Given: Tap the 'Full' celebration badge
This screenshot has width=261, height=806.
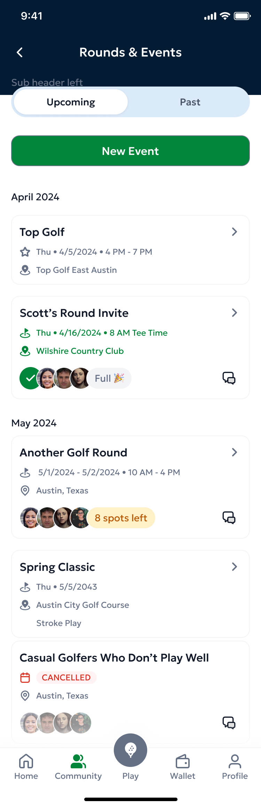Looking at the screenshot, I should [109, 378].
